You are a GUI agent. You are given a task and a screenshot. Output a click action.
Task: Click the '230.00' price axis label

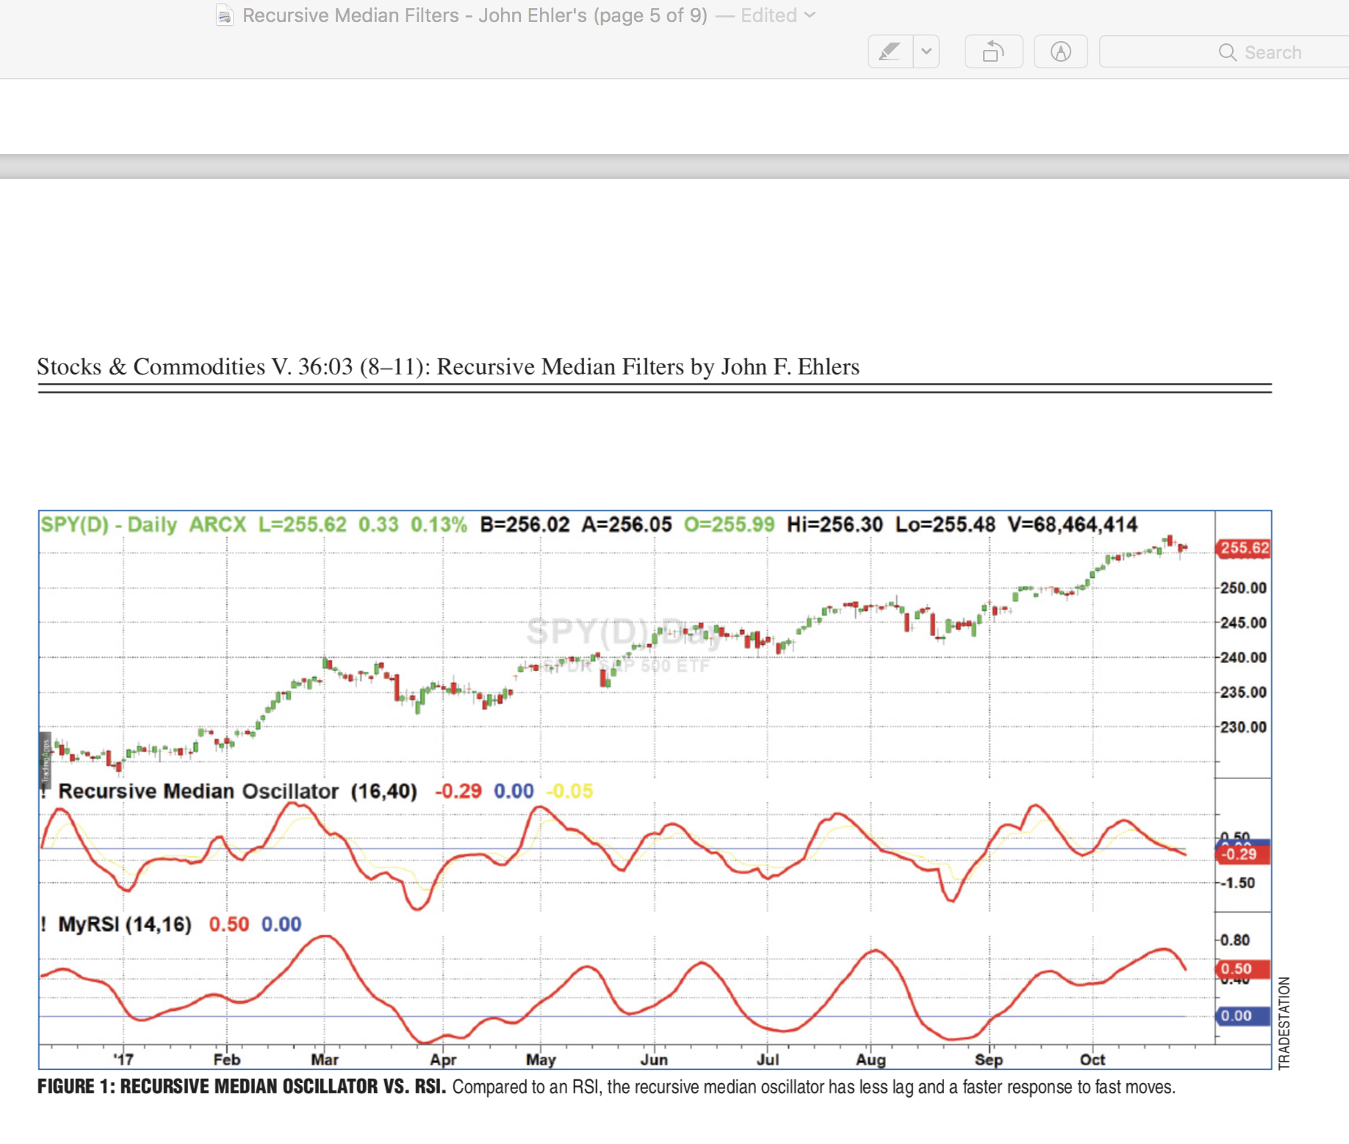click(x=1243, y=727)
